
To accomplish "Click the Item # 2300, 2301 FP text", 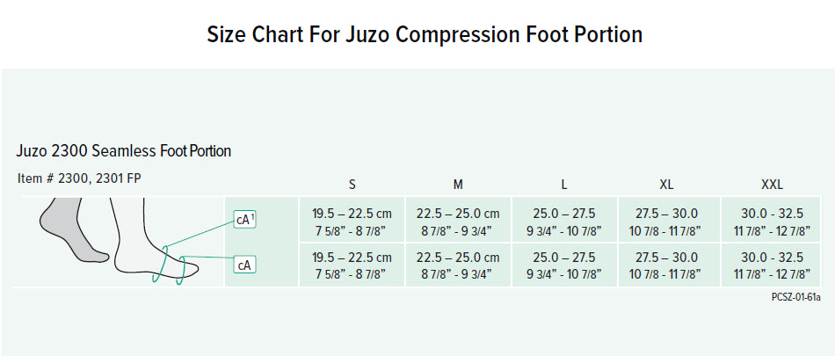I will click(x=79, y=178).
